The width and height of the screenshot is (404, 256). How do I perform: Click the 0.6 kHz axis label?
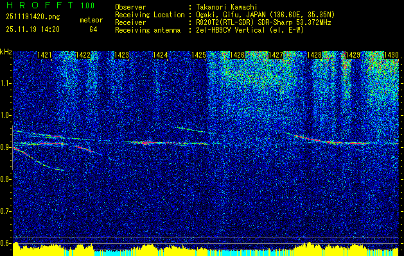tap(6, 243)
